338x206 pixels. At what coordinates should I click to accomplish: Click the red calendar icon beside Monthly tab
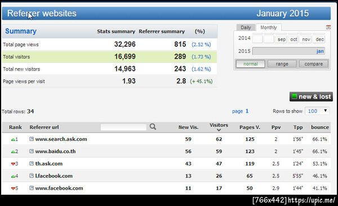coord(328,27)
